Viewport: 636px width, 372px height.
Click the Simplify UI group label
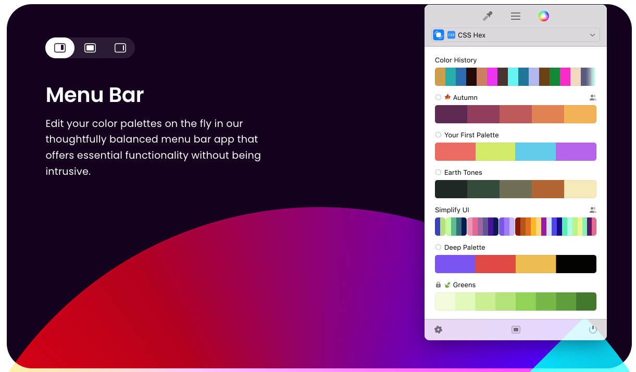coord(452,210)
